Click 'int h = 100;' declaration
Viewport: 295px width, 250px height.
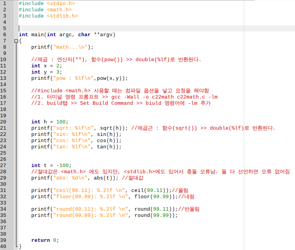(x=50, y=122)
